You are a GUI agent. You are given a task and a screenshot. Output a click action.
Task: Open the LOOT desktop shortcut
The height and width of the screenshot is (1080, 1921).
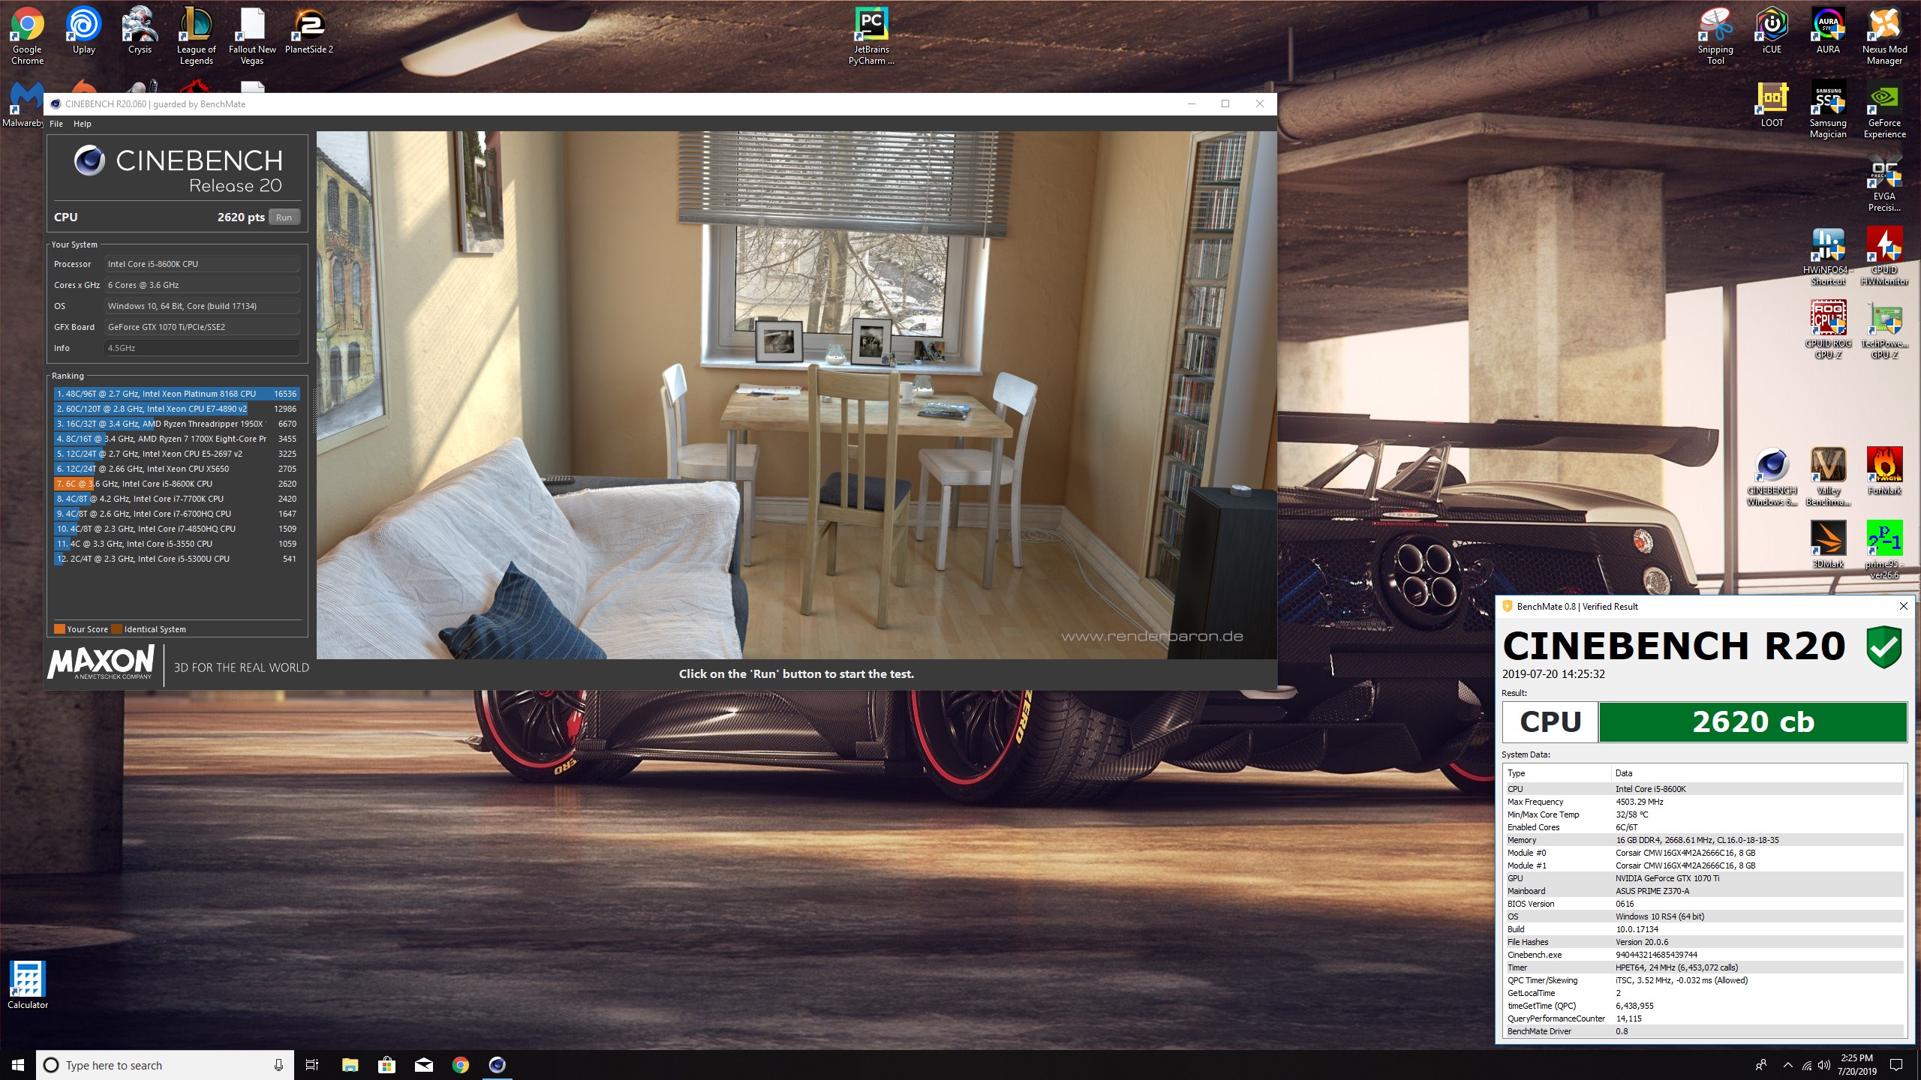[x=1772, y=105]
